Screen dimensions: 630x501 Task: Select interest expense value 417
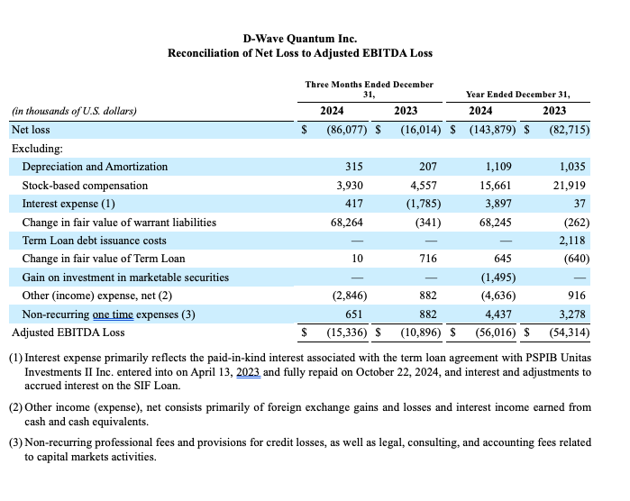tap(353, 204)
